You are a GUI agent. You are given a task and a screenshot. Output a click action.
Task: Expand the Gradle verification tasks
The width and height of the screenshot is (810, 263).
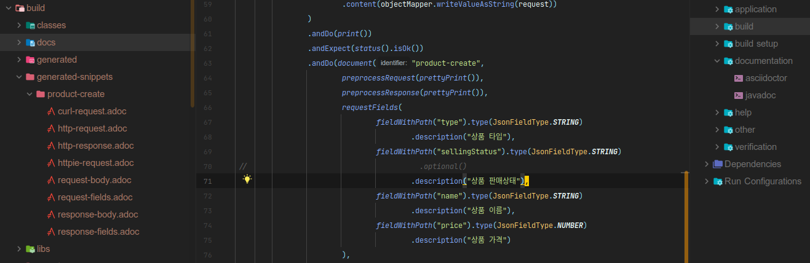717,147
